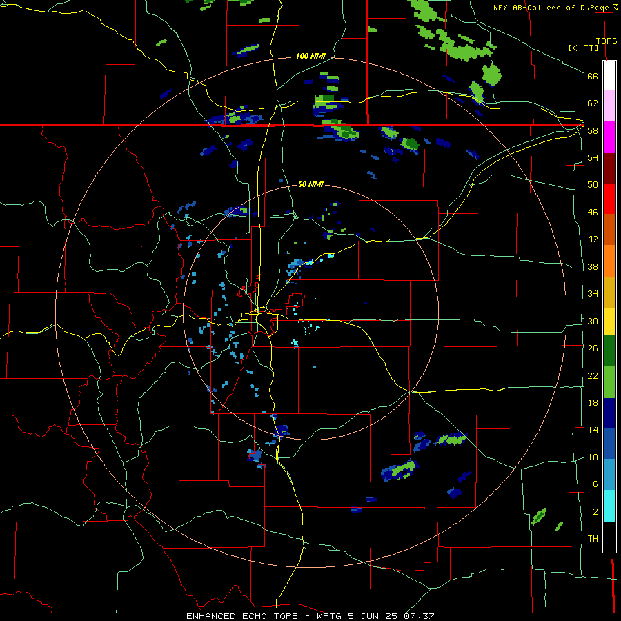The width and height of the screenshot is (621, 621).
Task: Click the TH threshold label
Action: coord(593,538)
